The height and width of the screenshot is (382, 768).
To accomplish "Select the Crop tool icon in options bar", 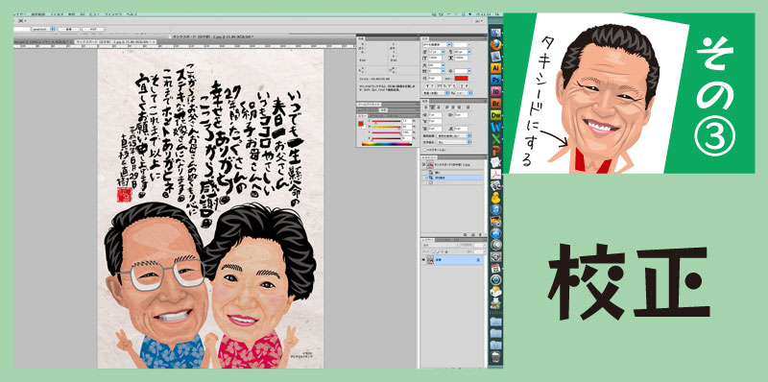I will click(20, 21).
